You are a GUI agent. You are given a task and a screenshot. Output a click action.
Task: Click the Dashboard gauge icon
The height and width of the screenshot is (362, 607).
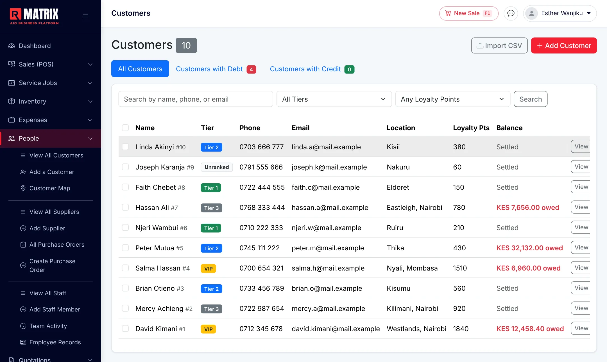click(x=12, y=46)
